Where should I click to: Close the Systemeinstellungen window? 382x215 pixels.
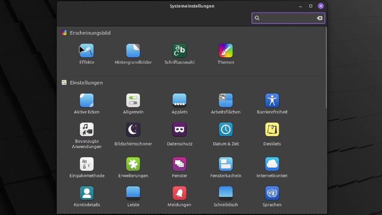coord(321,6)
